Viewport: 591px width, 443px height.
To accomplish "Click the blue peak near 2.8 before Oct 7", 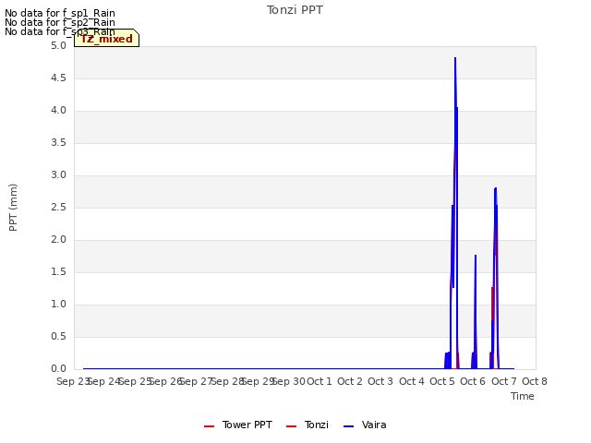I will coord(496,188).
